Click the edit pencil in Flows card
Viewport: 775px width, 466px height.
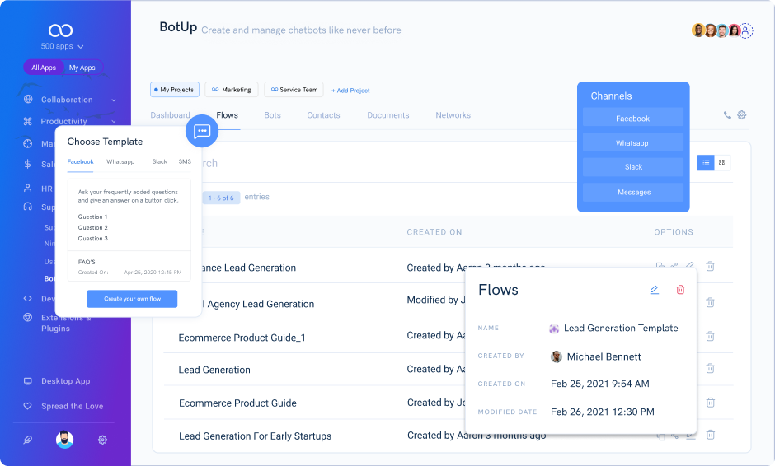pos(654,290)
